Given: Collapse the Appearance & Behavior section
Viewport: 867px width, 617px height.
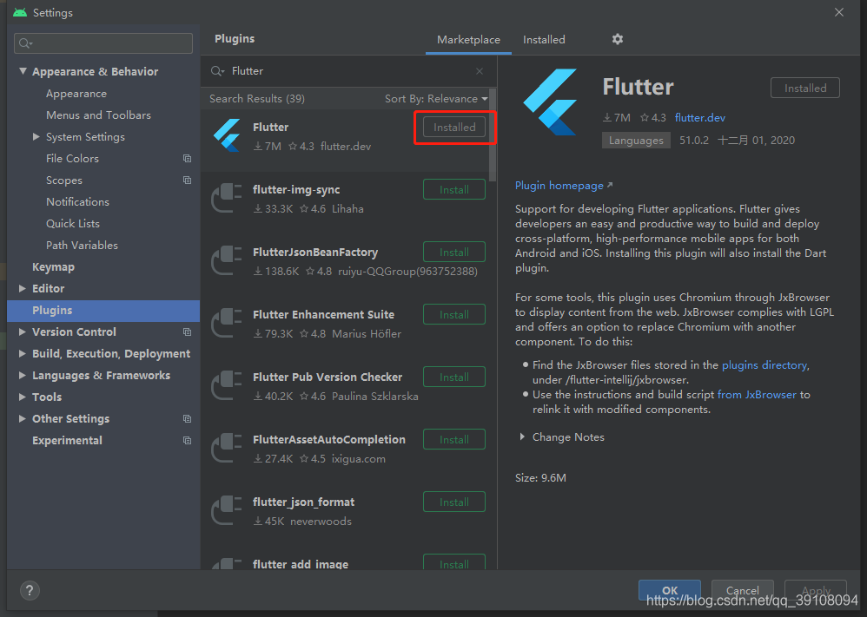Looking at the screenshot, I should pos(23,71).
